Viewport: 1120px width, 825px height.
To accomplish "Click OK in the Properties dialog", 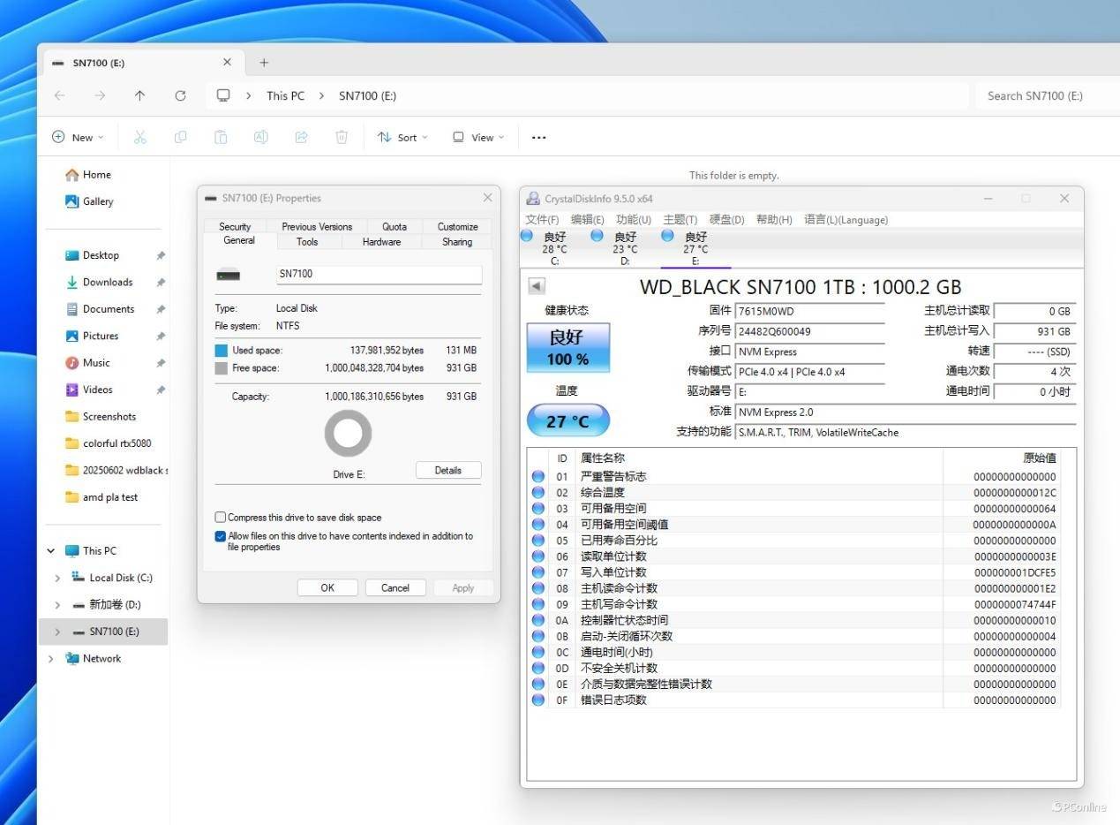I will click(x=327, y=587).
